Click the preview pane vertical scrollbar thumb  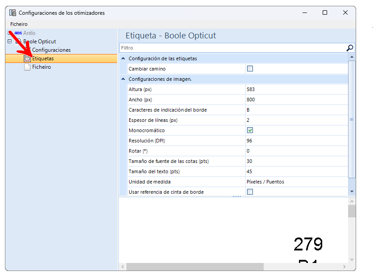[352, 211]
